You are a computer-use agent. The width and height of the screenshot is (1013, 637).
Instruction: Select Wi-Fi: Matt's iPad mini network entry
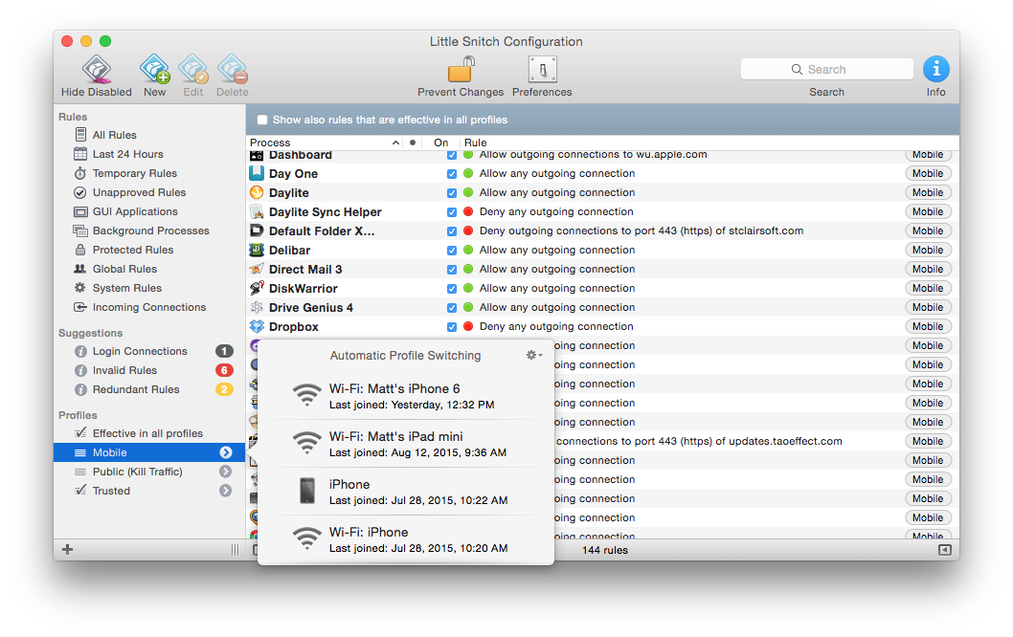point(406,444)
